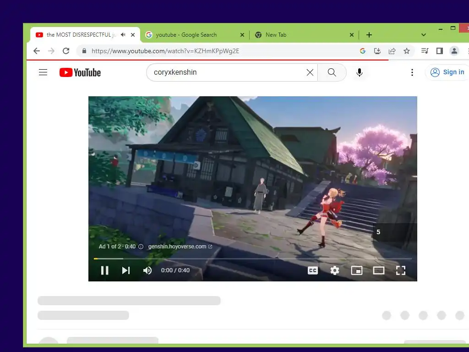Close the MOST DISRESPECTFUL tab
The width and height of the screenshot is (469, 352).
click(133, 35)
